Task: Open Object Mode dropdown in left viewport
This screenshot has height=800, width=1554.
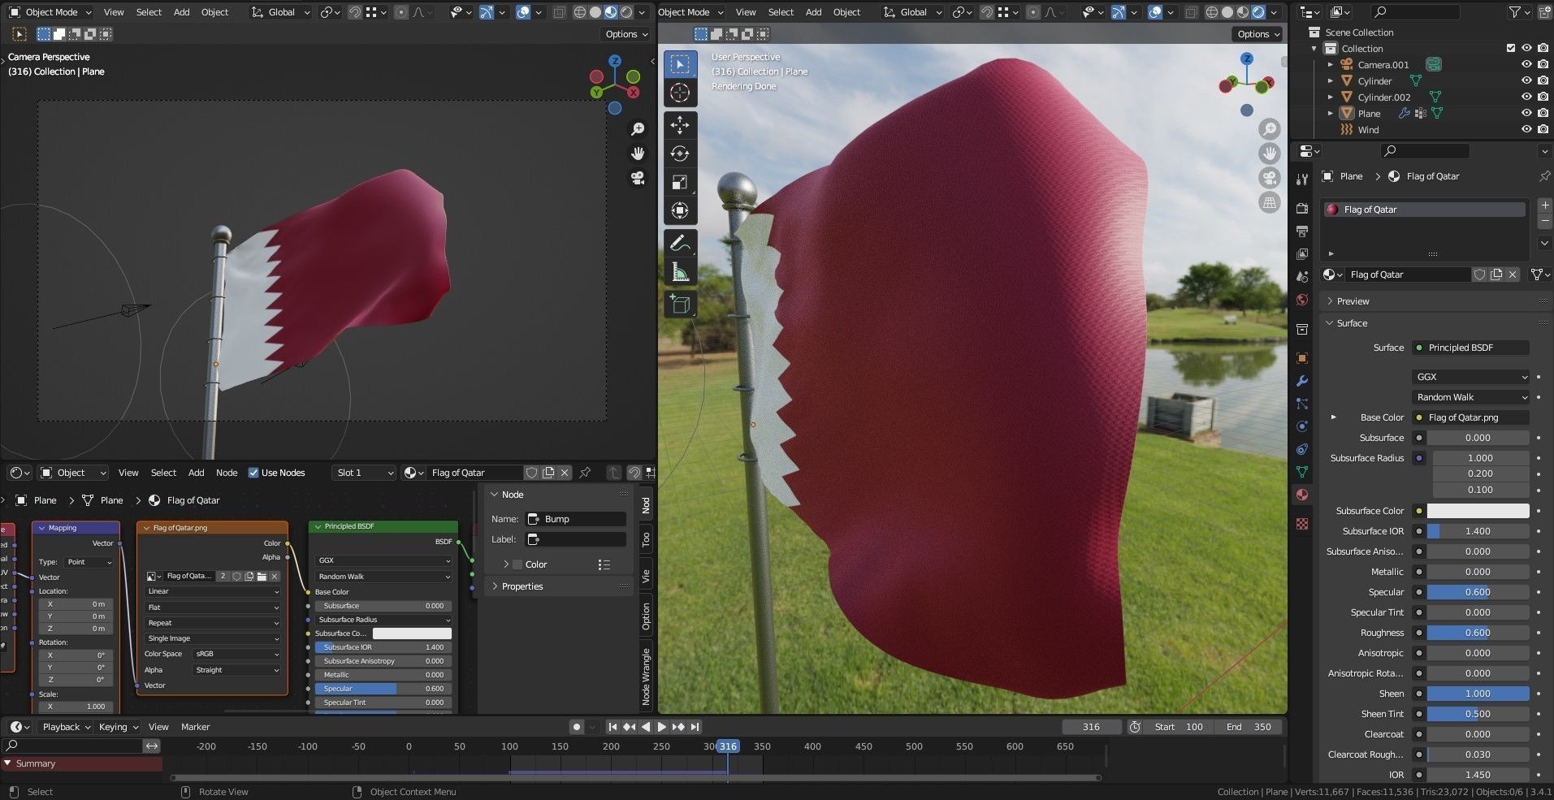Action: point(50,12)
